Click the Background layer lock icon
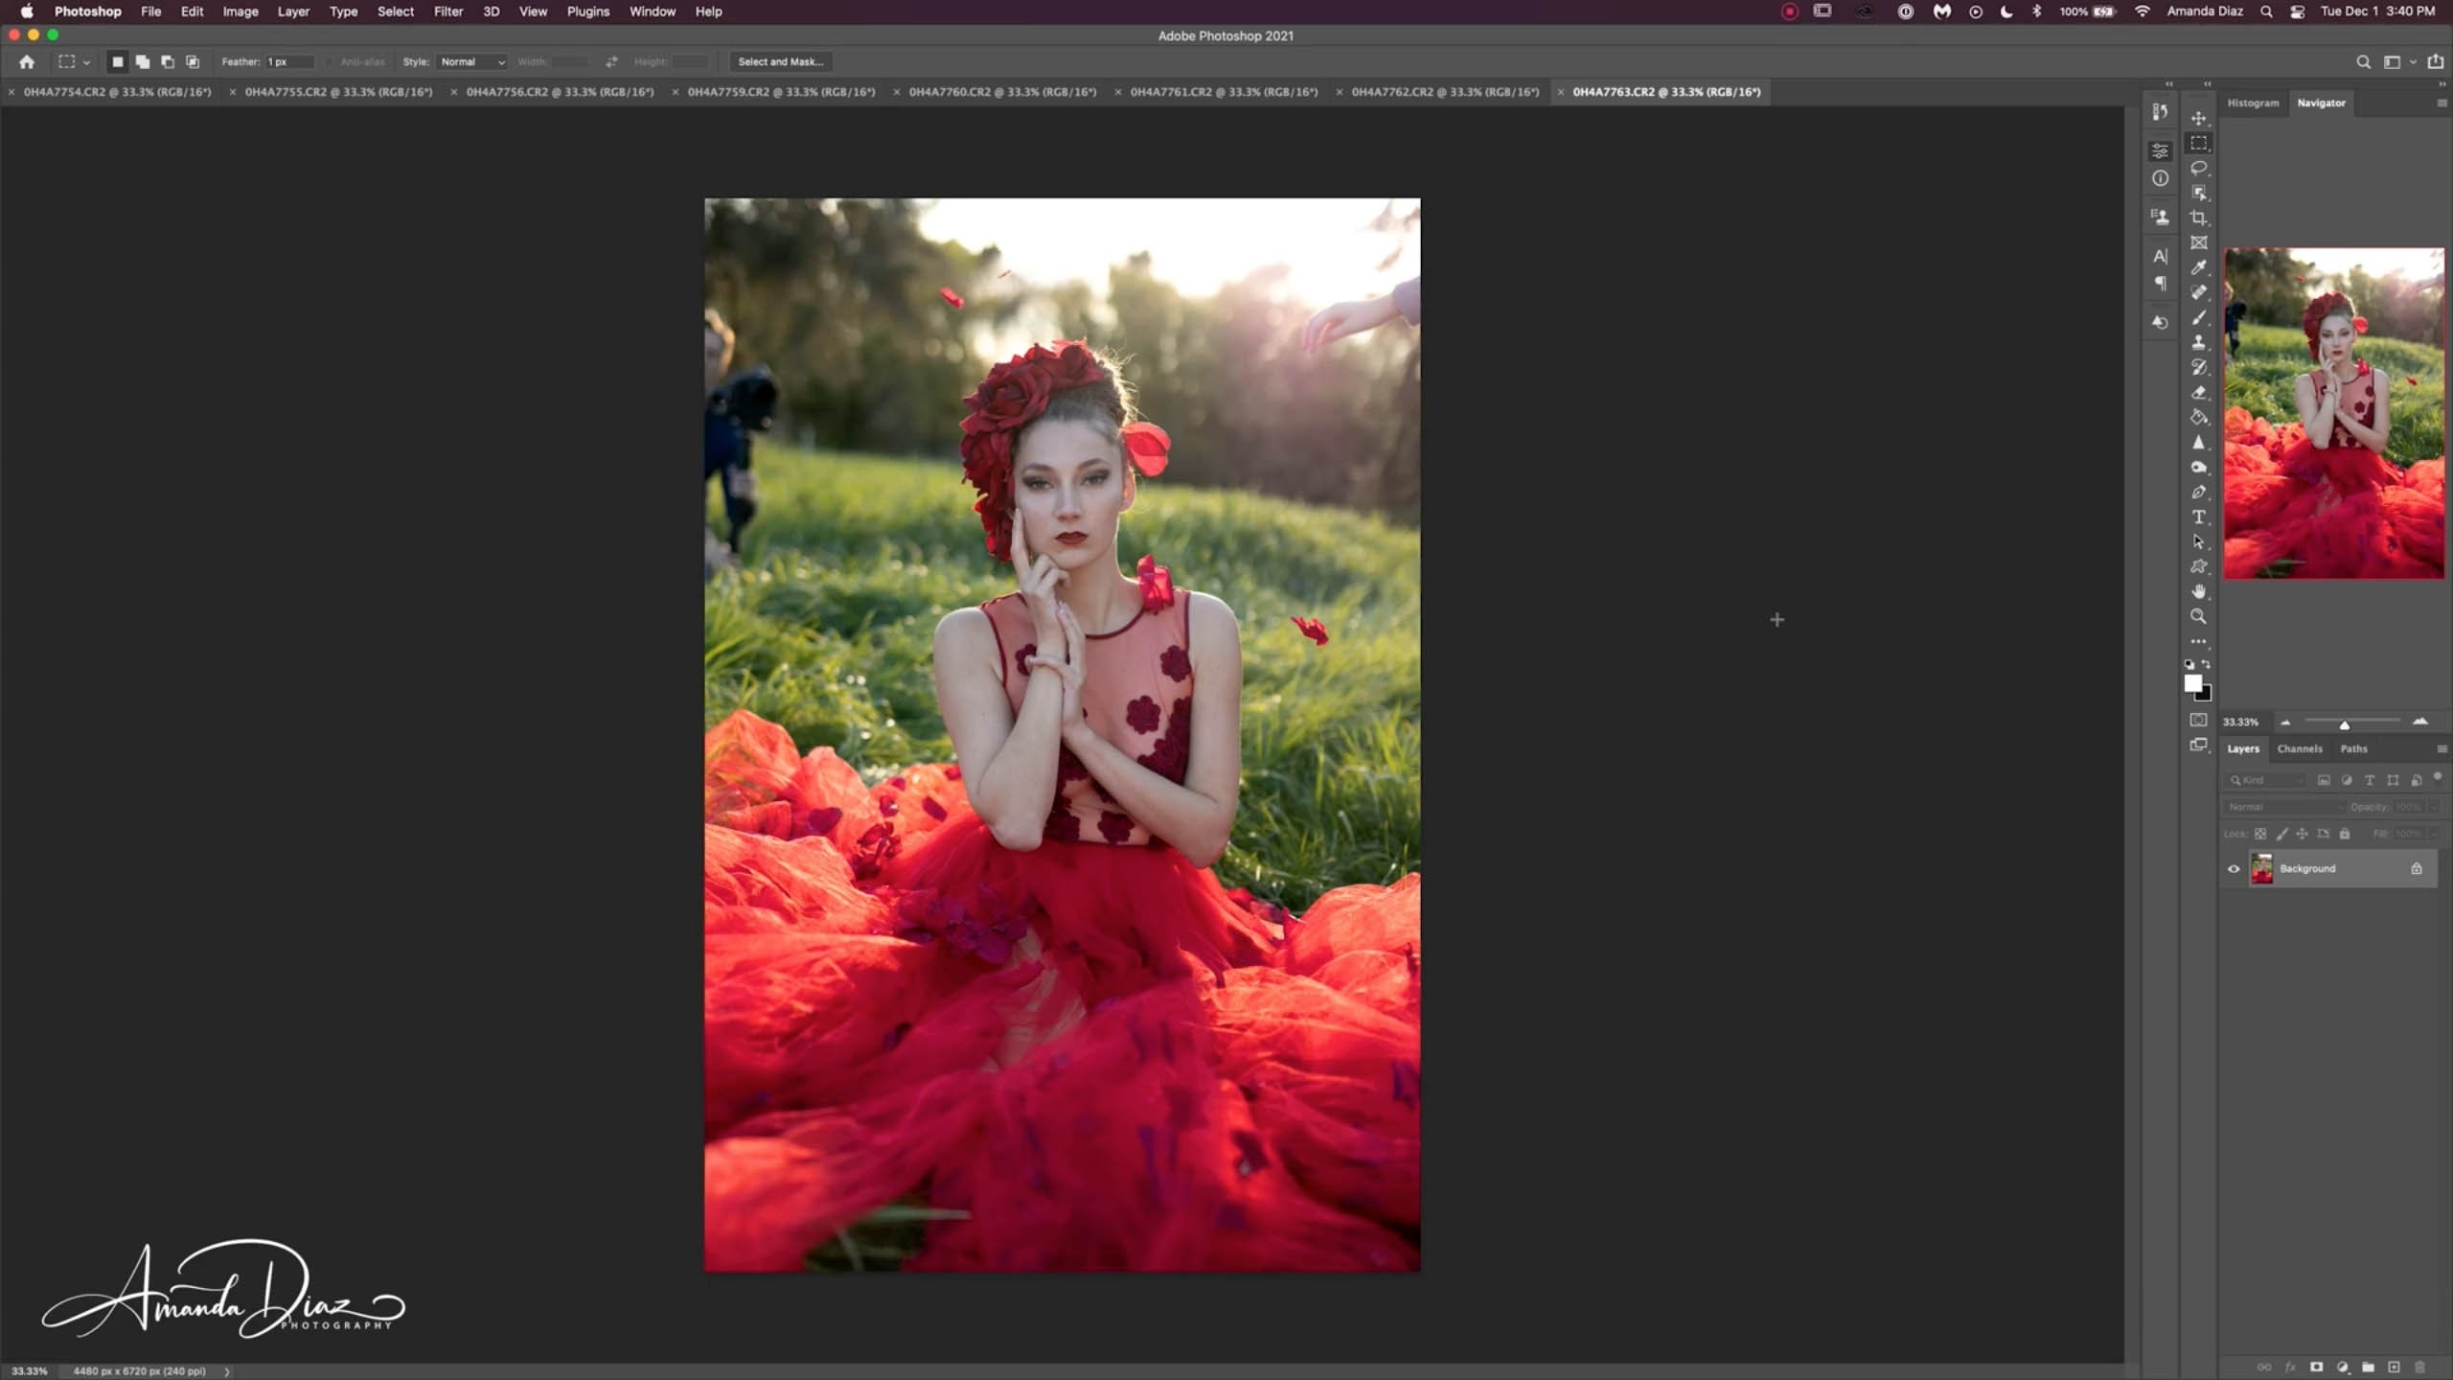The image size is (2453, 1380). pos(2416,868)
